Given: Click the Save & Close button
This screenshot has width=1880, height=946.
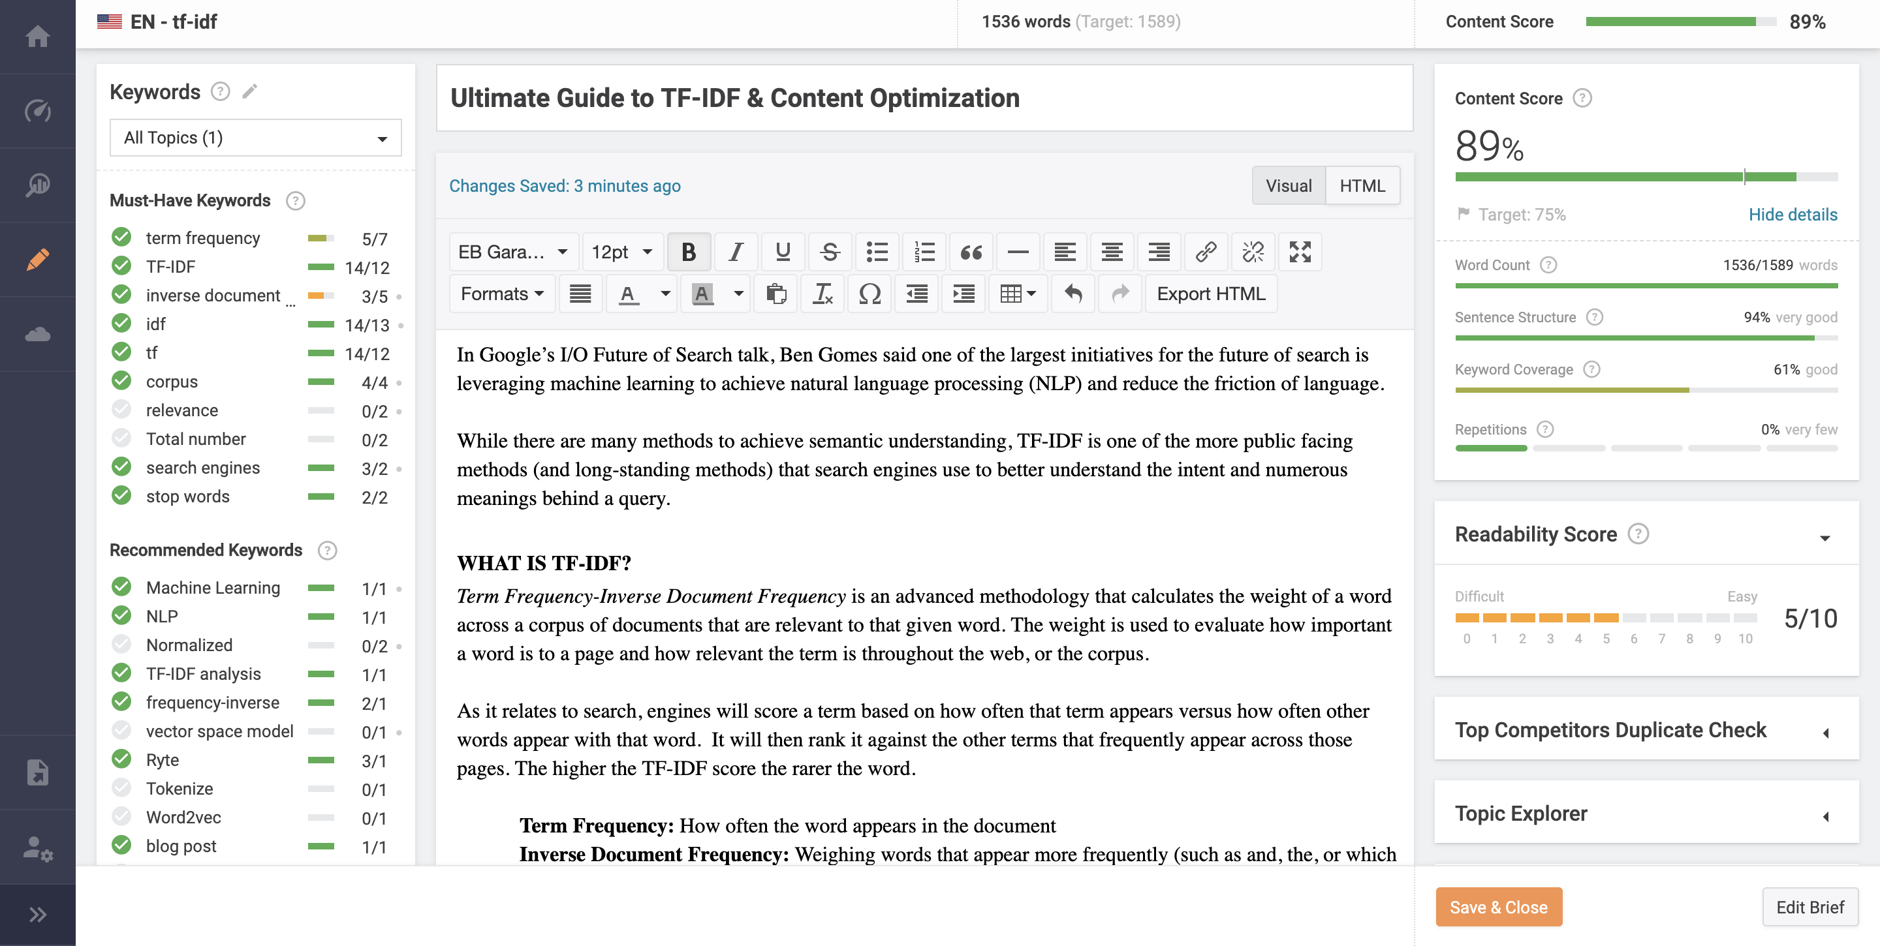Looking at the screenshot, I should (1498, 907).
